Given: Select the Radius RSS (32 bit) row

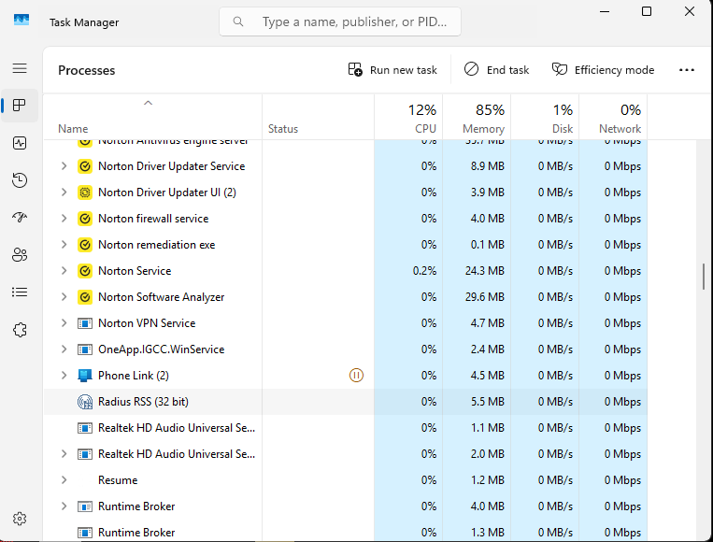Looking at the screenshot, I should point(346,402).
